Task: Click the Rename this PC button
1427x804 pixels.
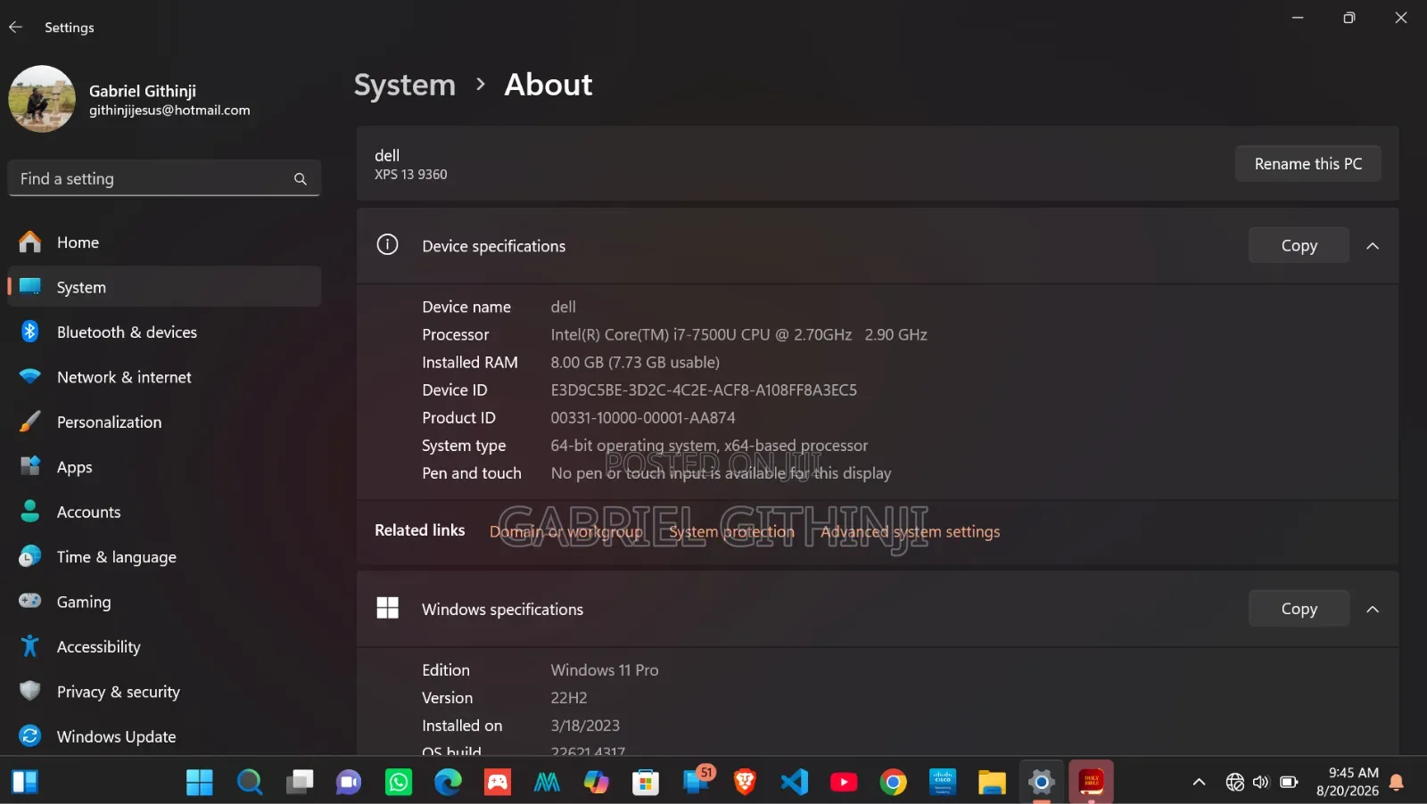Action: (x=1307, y=164)
